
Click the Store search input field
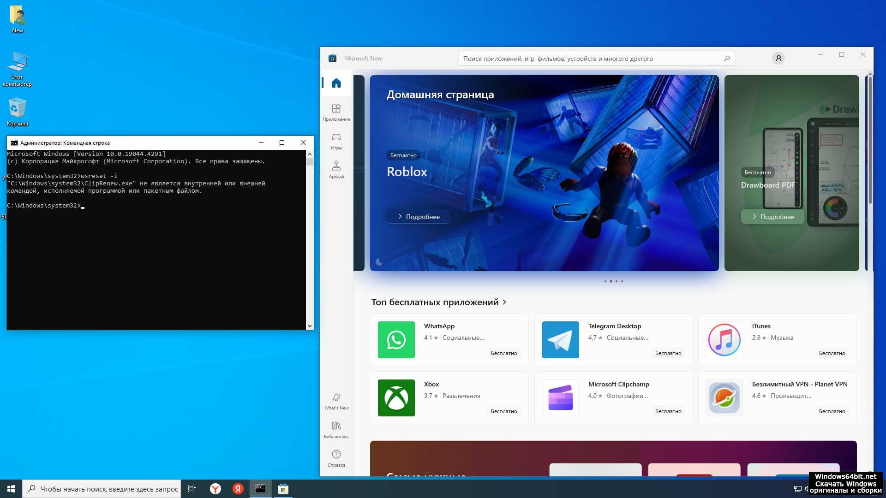click(591, 59)
